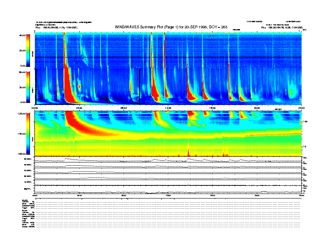This screenshot has width=325, height=251.
Task: Click the top color bar scaled 0.00 to 40.00
Action: click(28, 50)
